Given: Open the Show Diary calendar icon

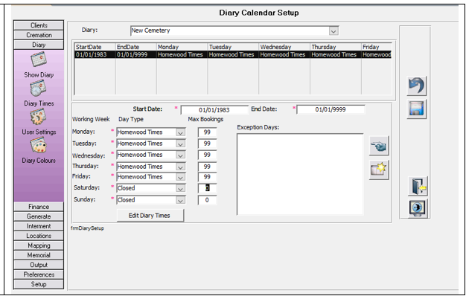Looking at the screenshot, I should click(39, 59).
